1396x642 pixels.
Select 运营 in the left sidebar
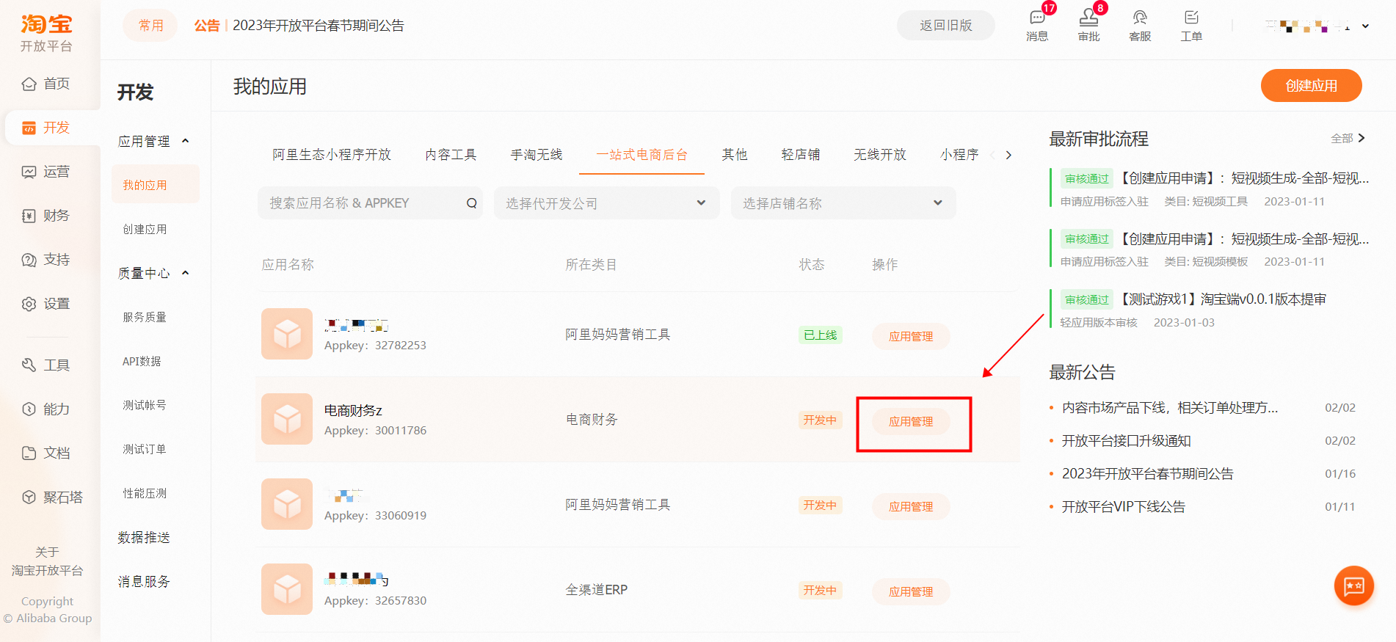[x=46, y=172]
